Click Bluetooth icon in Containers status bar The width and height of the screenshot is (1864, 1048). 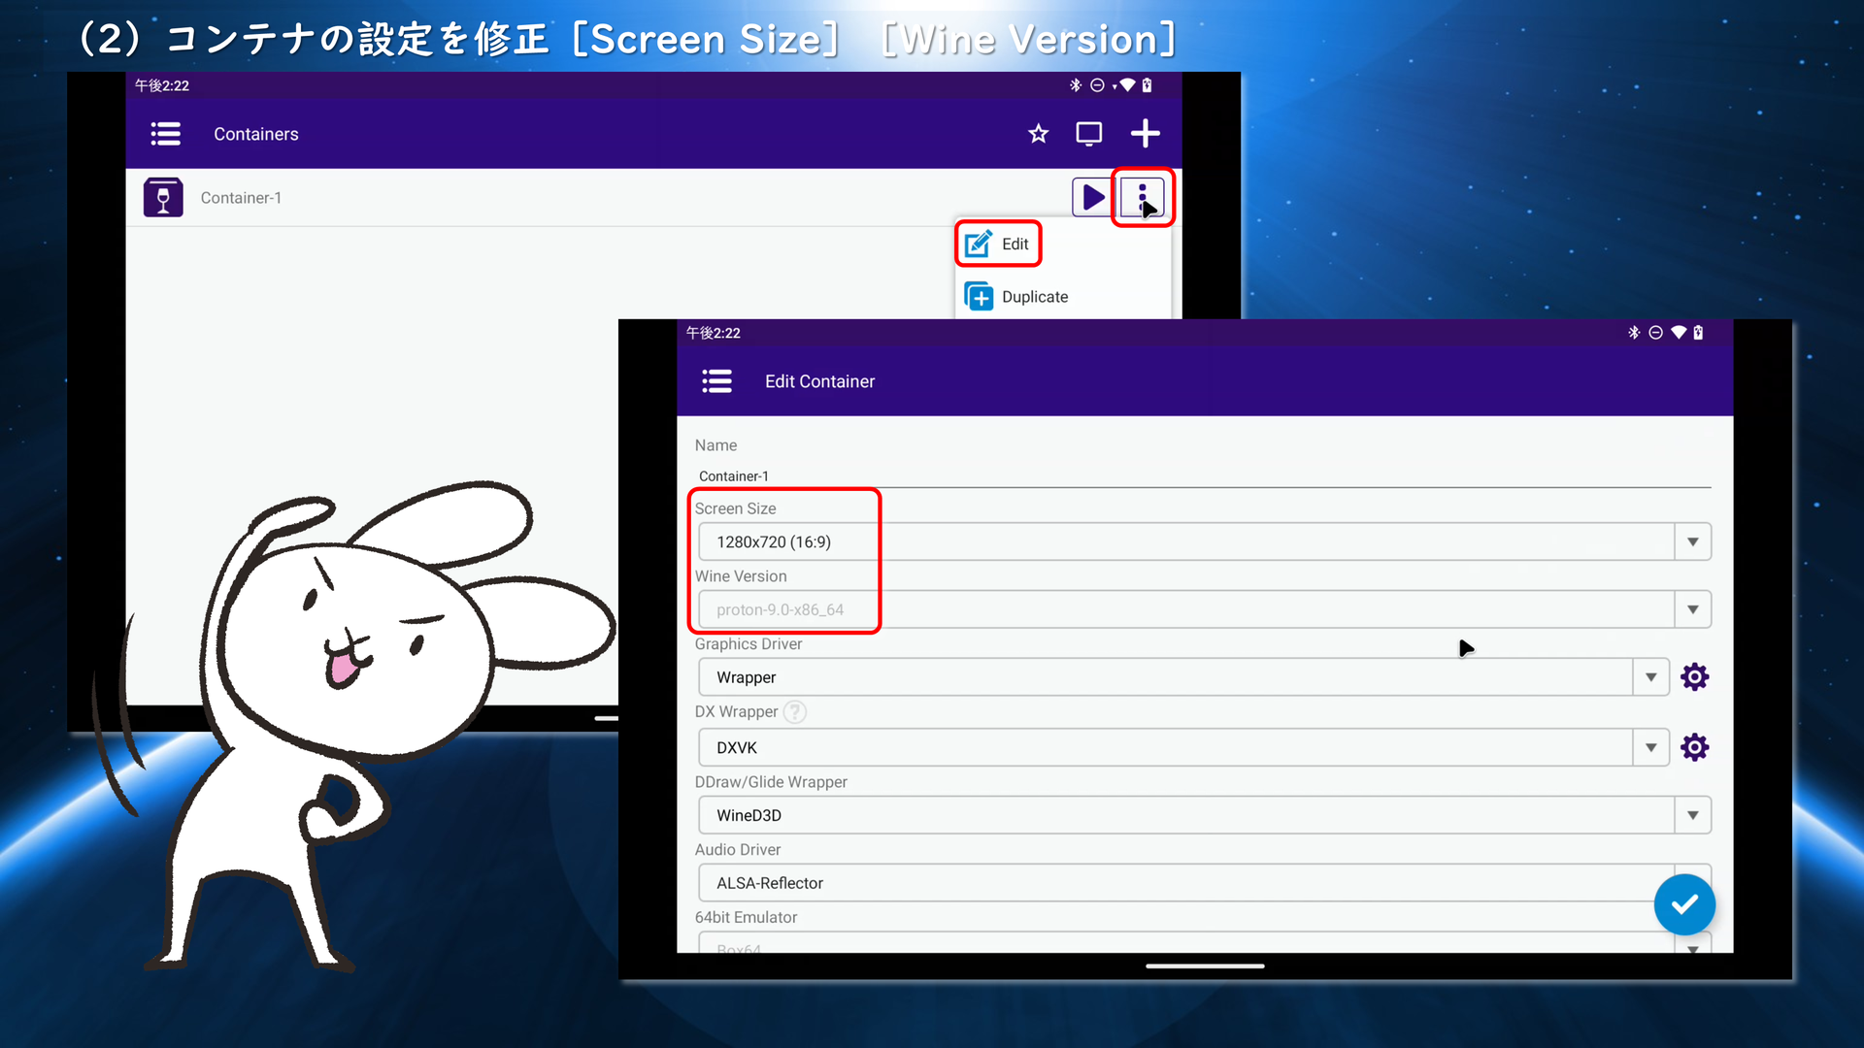pos(1076,85)
